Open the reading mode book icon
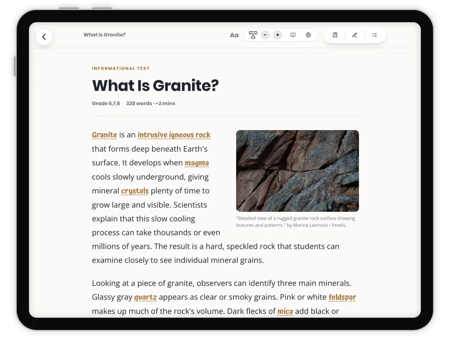The width and height of the screenshot is (449, 339). [293, 35]
